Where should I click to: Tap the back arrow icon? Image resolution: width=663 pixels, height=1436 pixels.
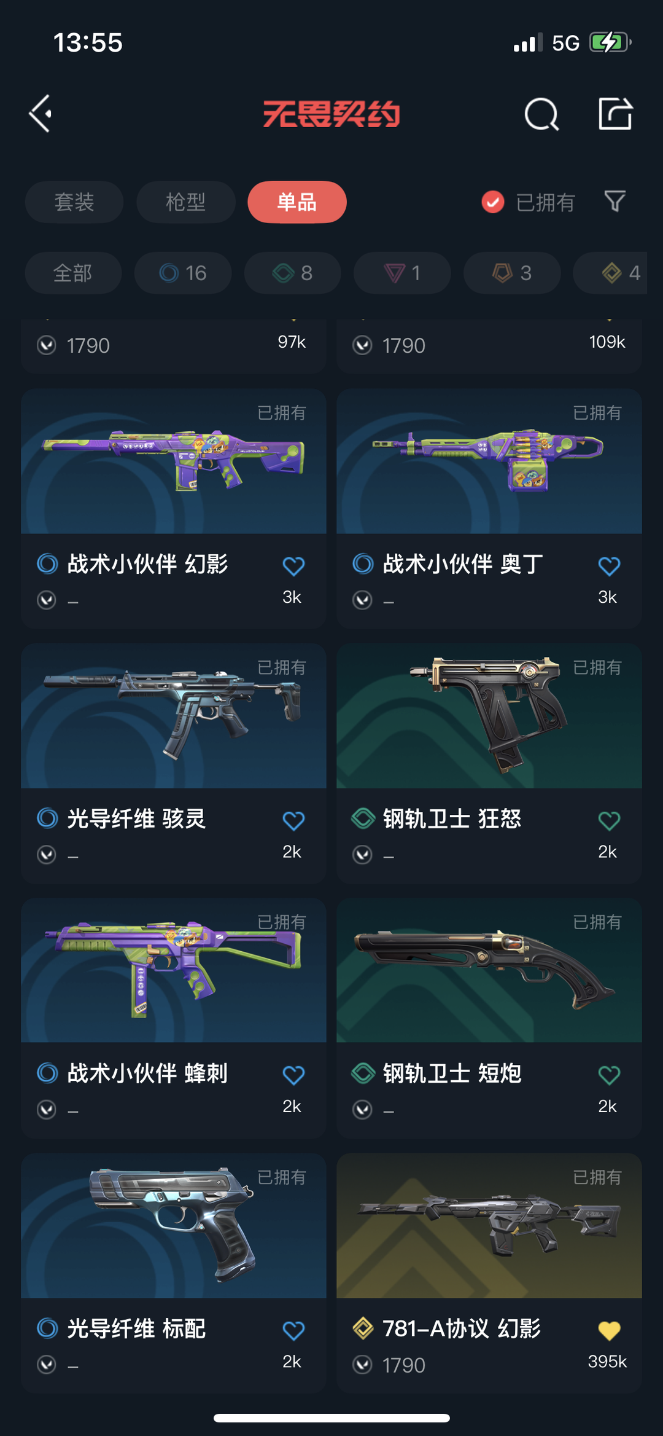41,114
